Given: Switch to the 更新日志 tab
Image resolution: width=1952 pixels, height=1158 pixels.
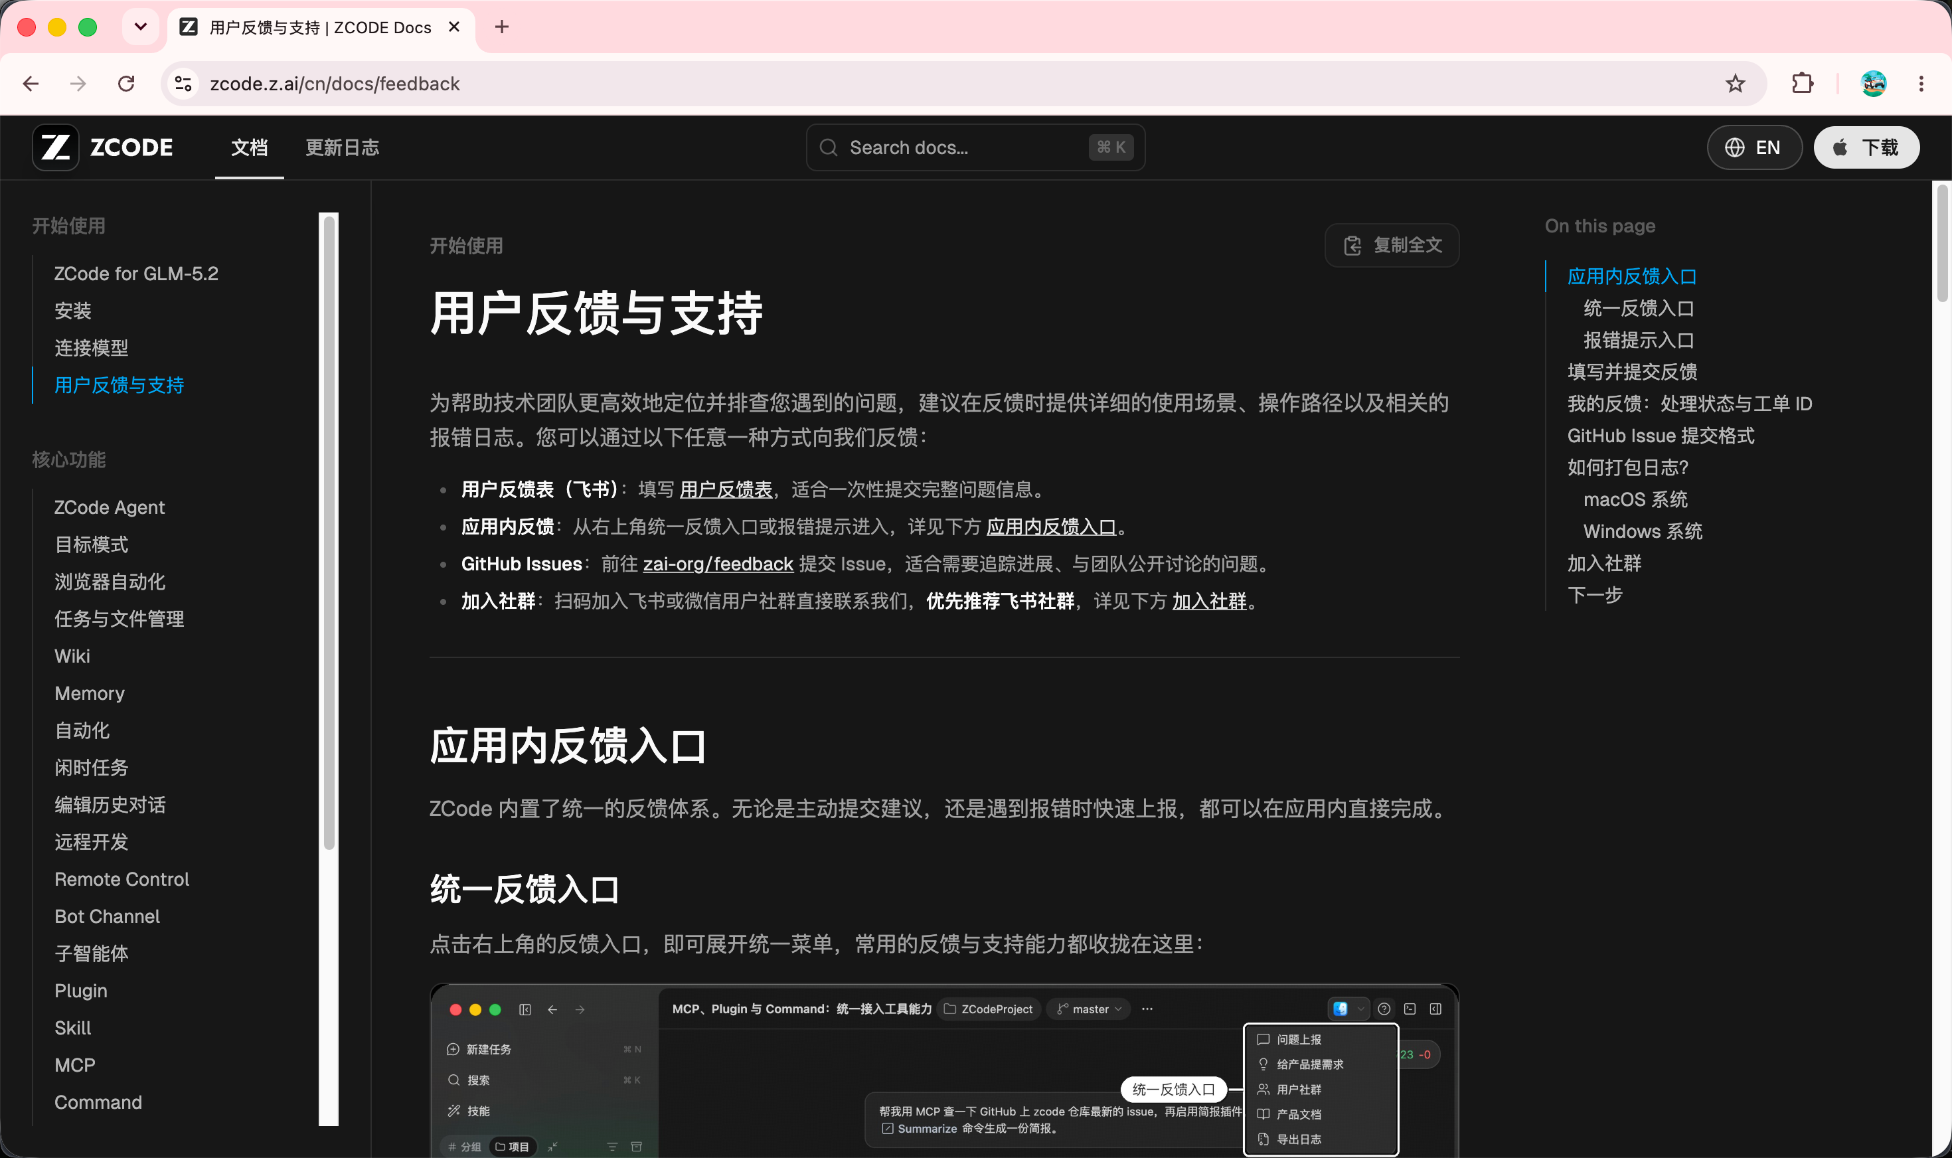Looking at the screenshot, I should (x=343, y=147).
